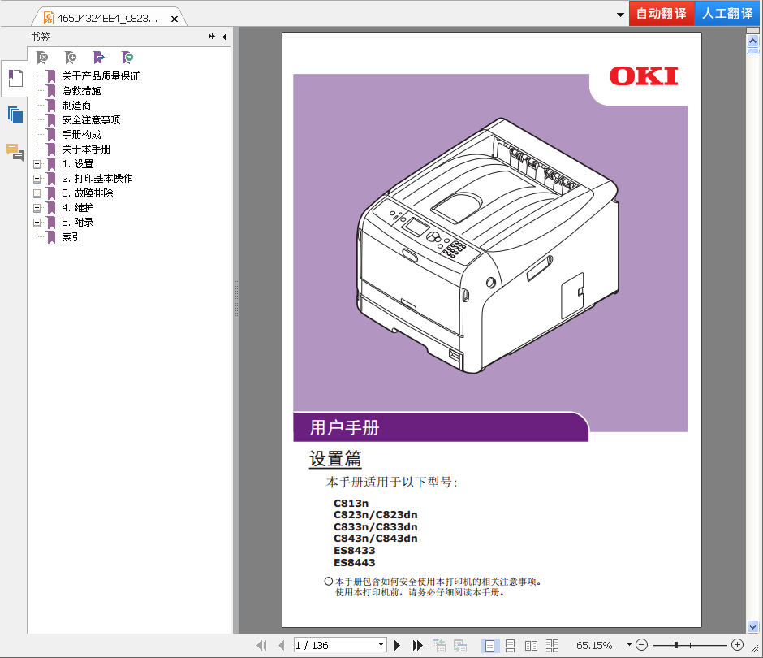Open the tab list dropdown arrow
The width and height of the screenshot is (763, 658).
pyautogui.click(x=620, y=15)
